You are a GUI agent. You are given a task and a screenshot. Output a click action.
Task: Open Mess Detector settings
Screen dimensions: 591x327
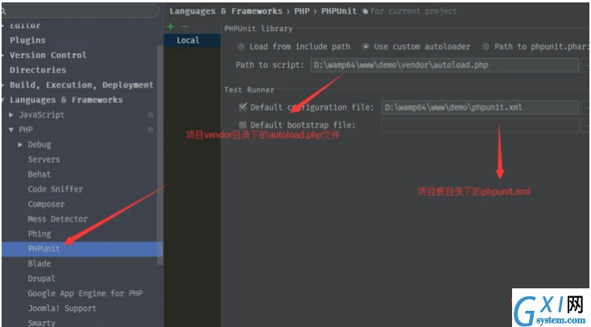pyautogui.click(x=58, y=219)
